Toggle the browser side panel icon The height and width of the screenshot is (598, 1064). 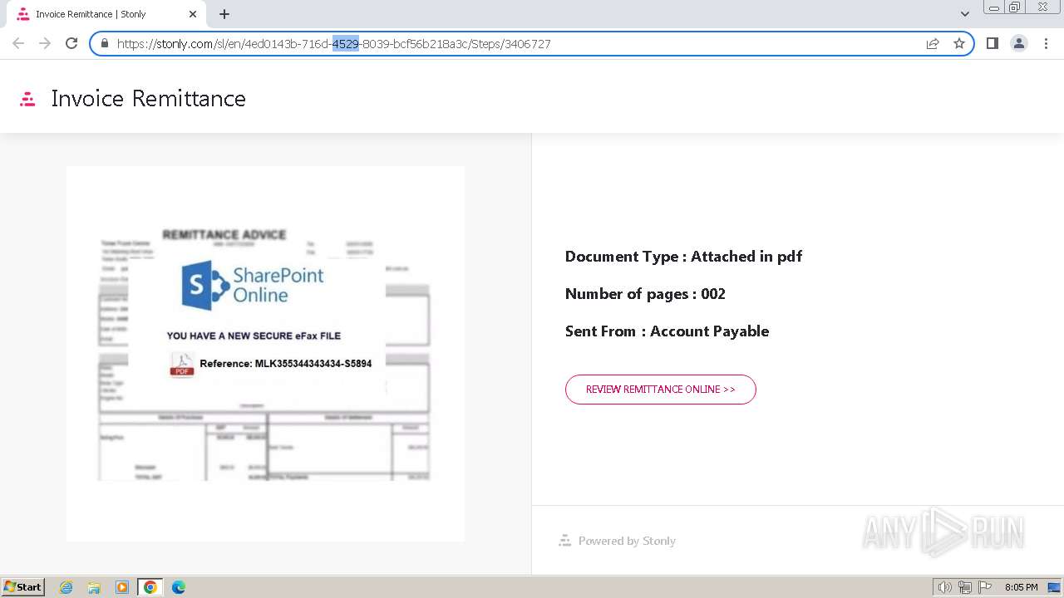pyautogui.click(x=992, y=43)
